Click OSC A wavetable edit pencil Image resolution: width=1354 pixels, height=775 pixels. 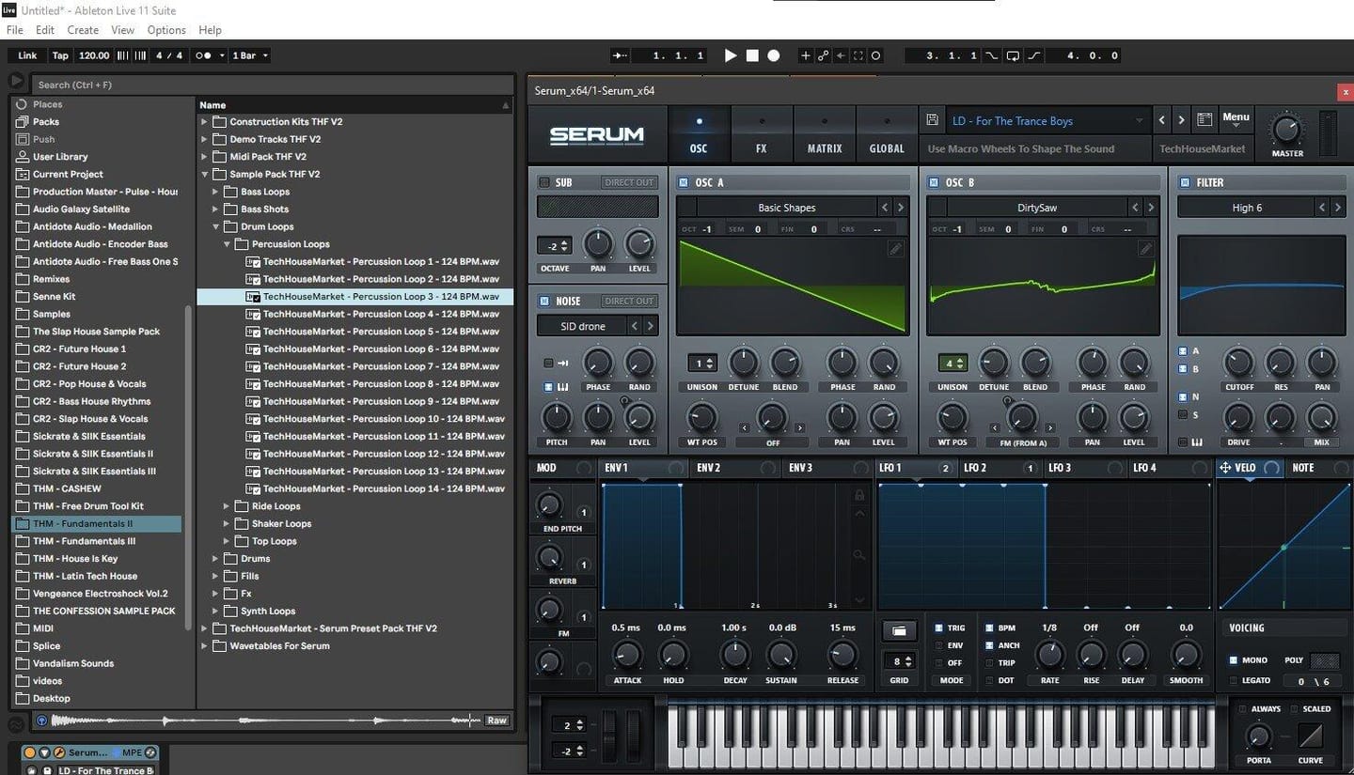pyautogui.click(x=895, y=249)
